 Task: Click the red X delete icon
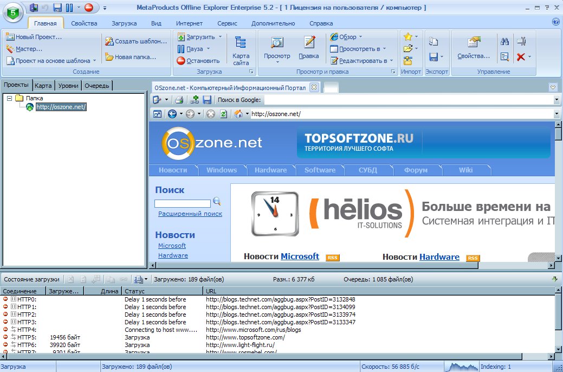pyautogui.click(x=521, y=57)
